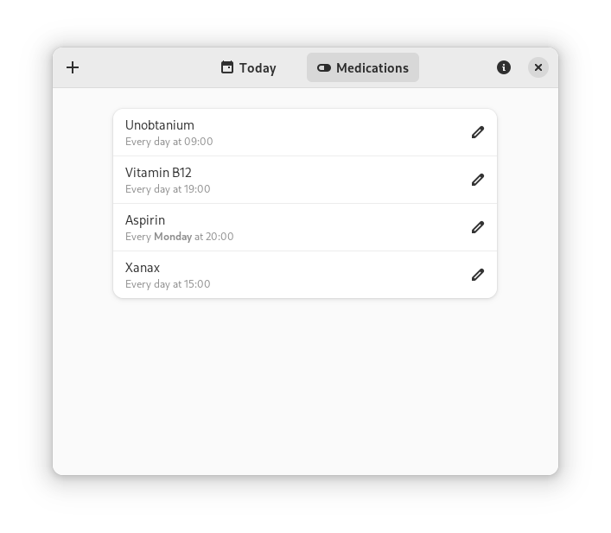Screen dimensions: 611x533
Task: Edit Aspirin using its pencil icon
Action: coord(478,227)
